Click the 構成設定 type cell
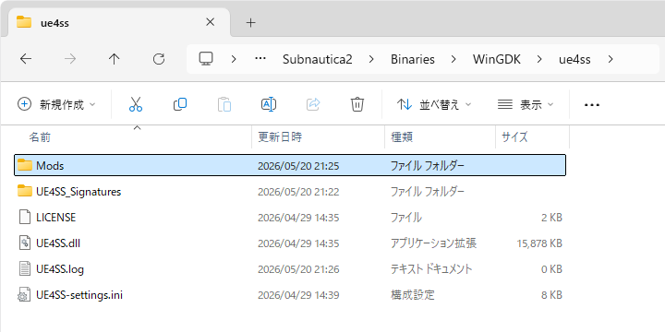Viewport: 665px width, 332px height. [413, 295]
